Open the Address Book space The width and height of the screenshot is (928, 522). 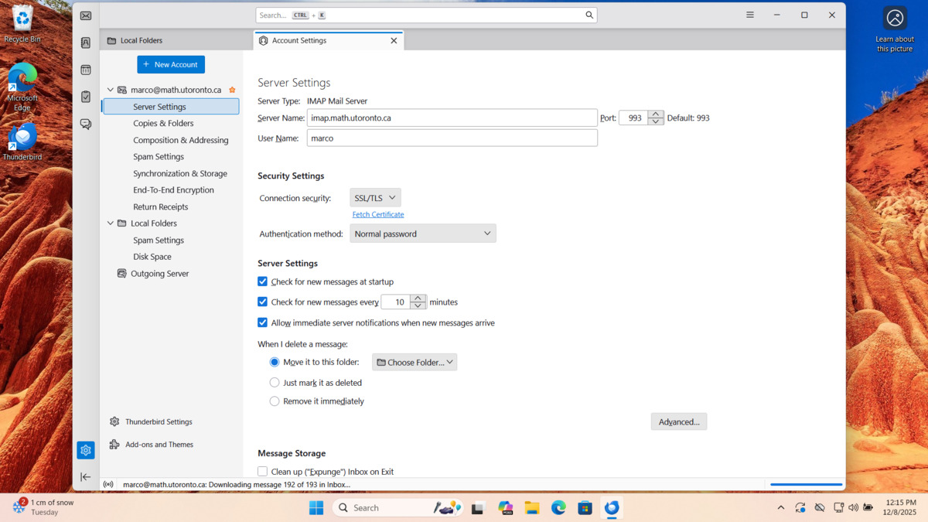pyautogui.click(x=85, y=43)
